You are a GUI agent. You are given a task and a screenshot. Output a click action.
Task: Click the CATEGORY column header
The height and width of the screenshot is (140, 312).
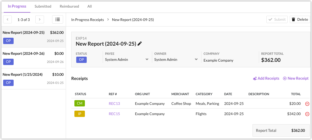point(204,94)
